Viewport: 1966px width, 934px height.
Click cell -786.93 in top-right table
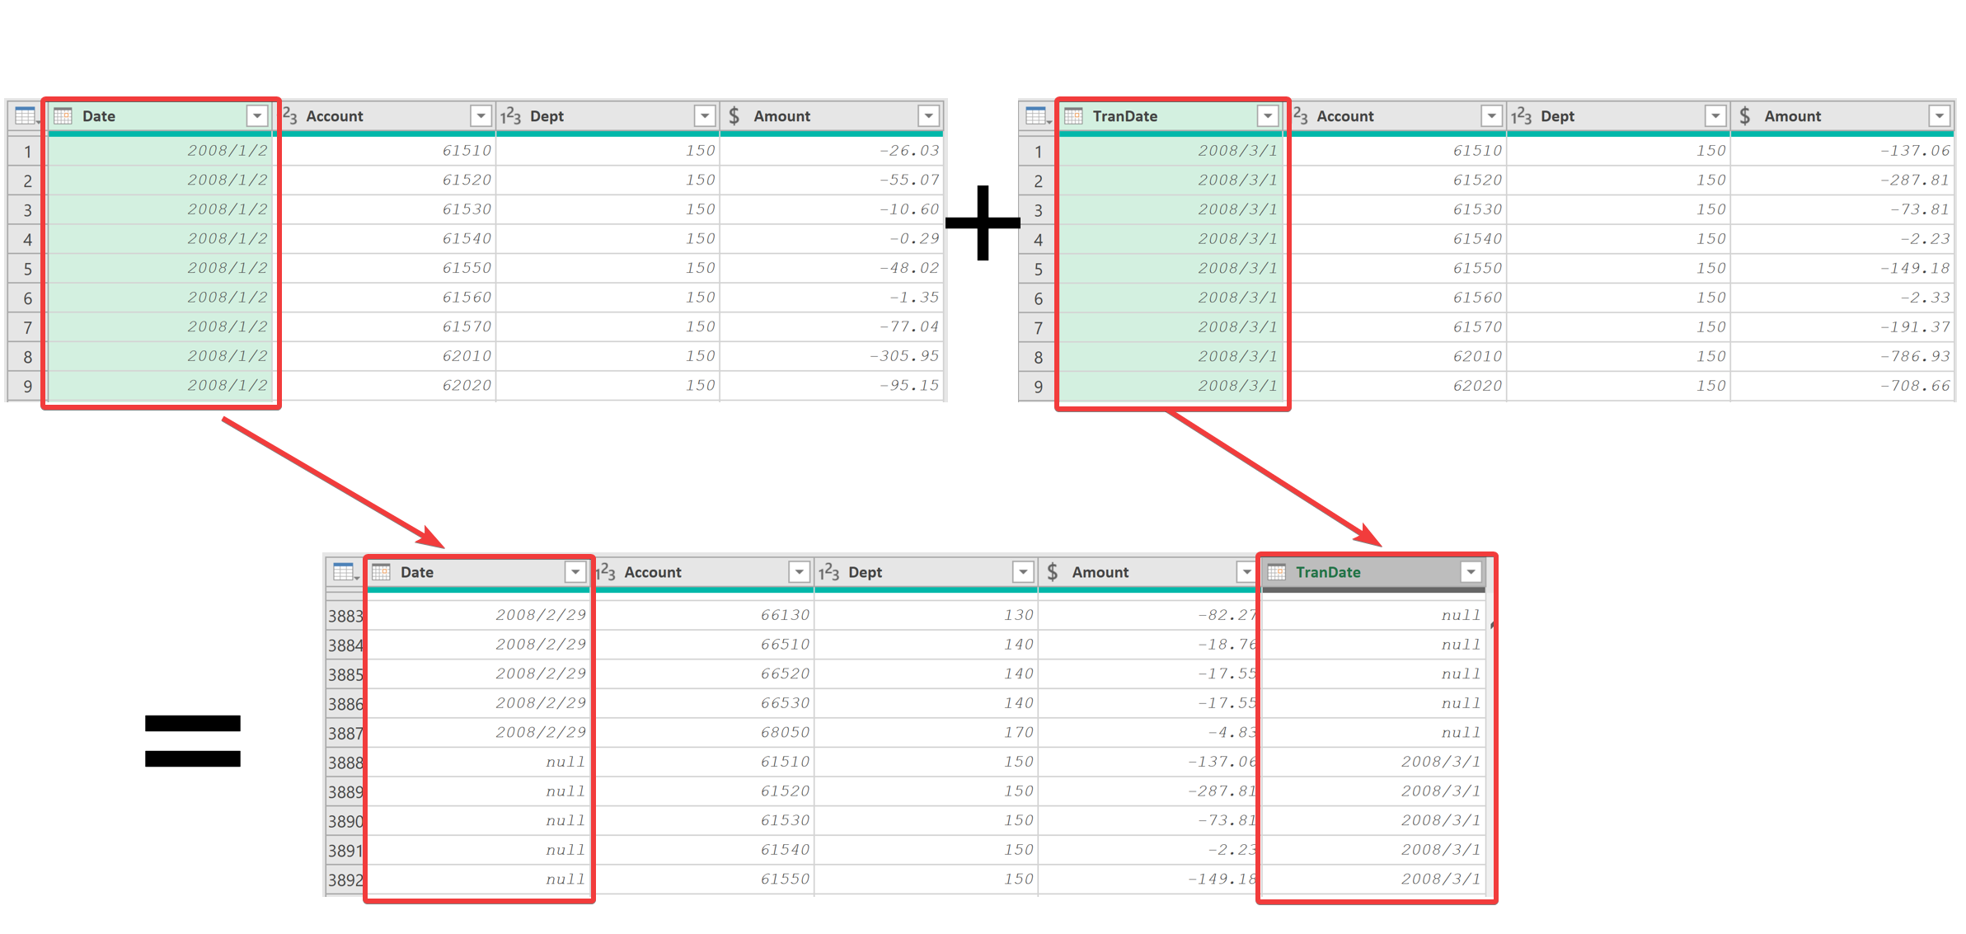point(1915,356)
